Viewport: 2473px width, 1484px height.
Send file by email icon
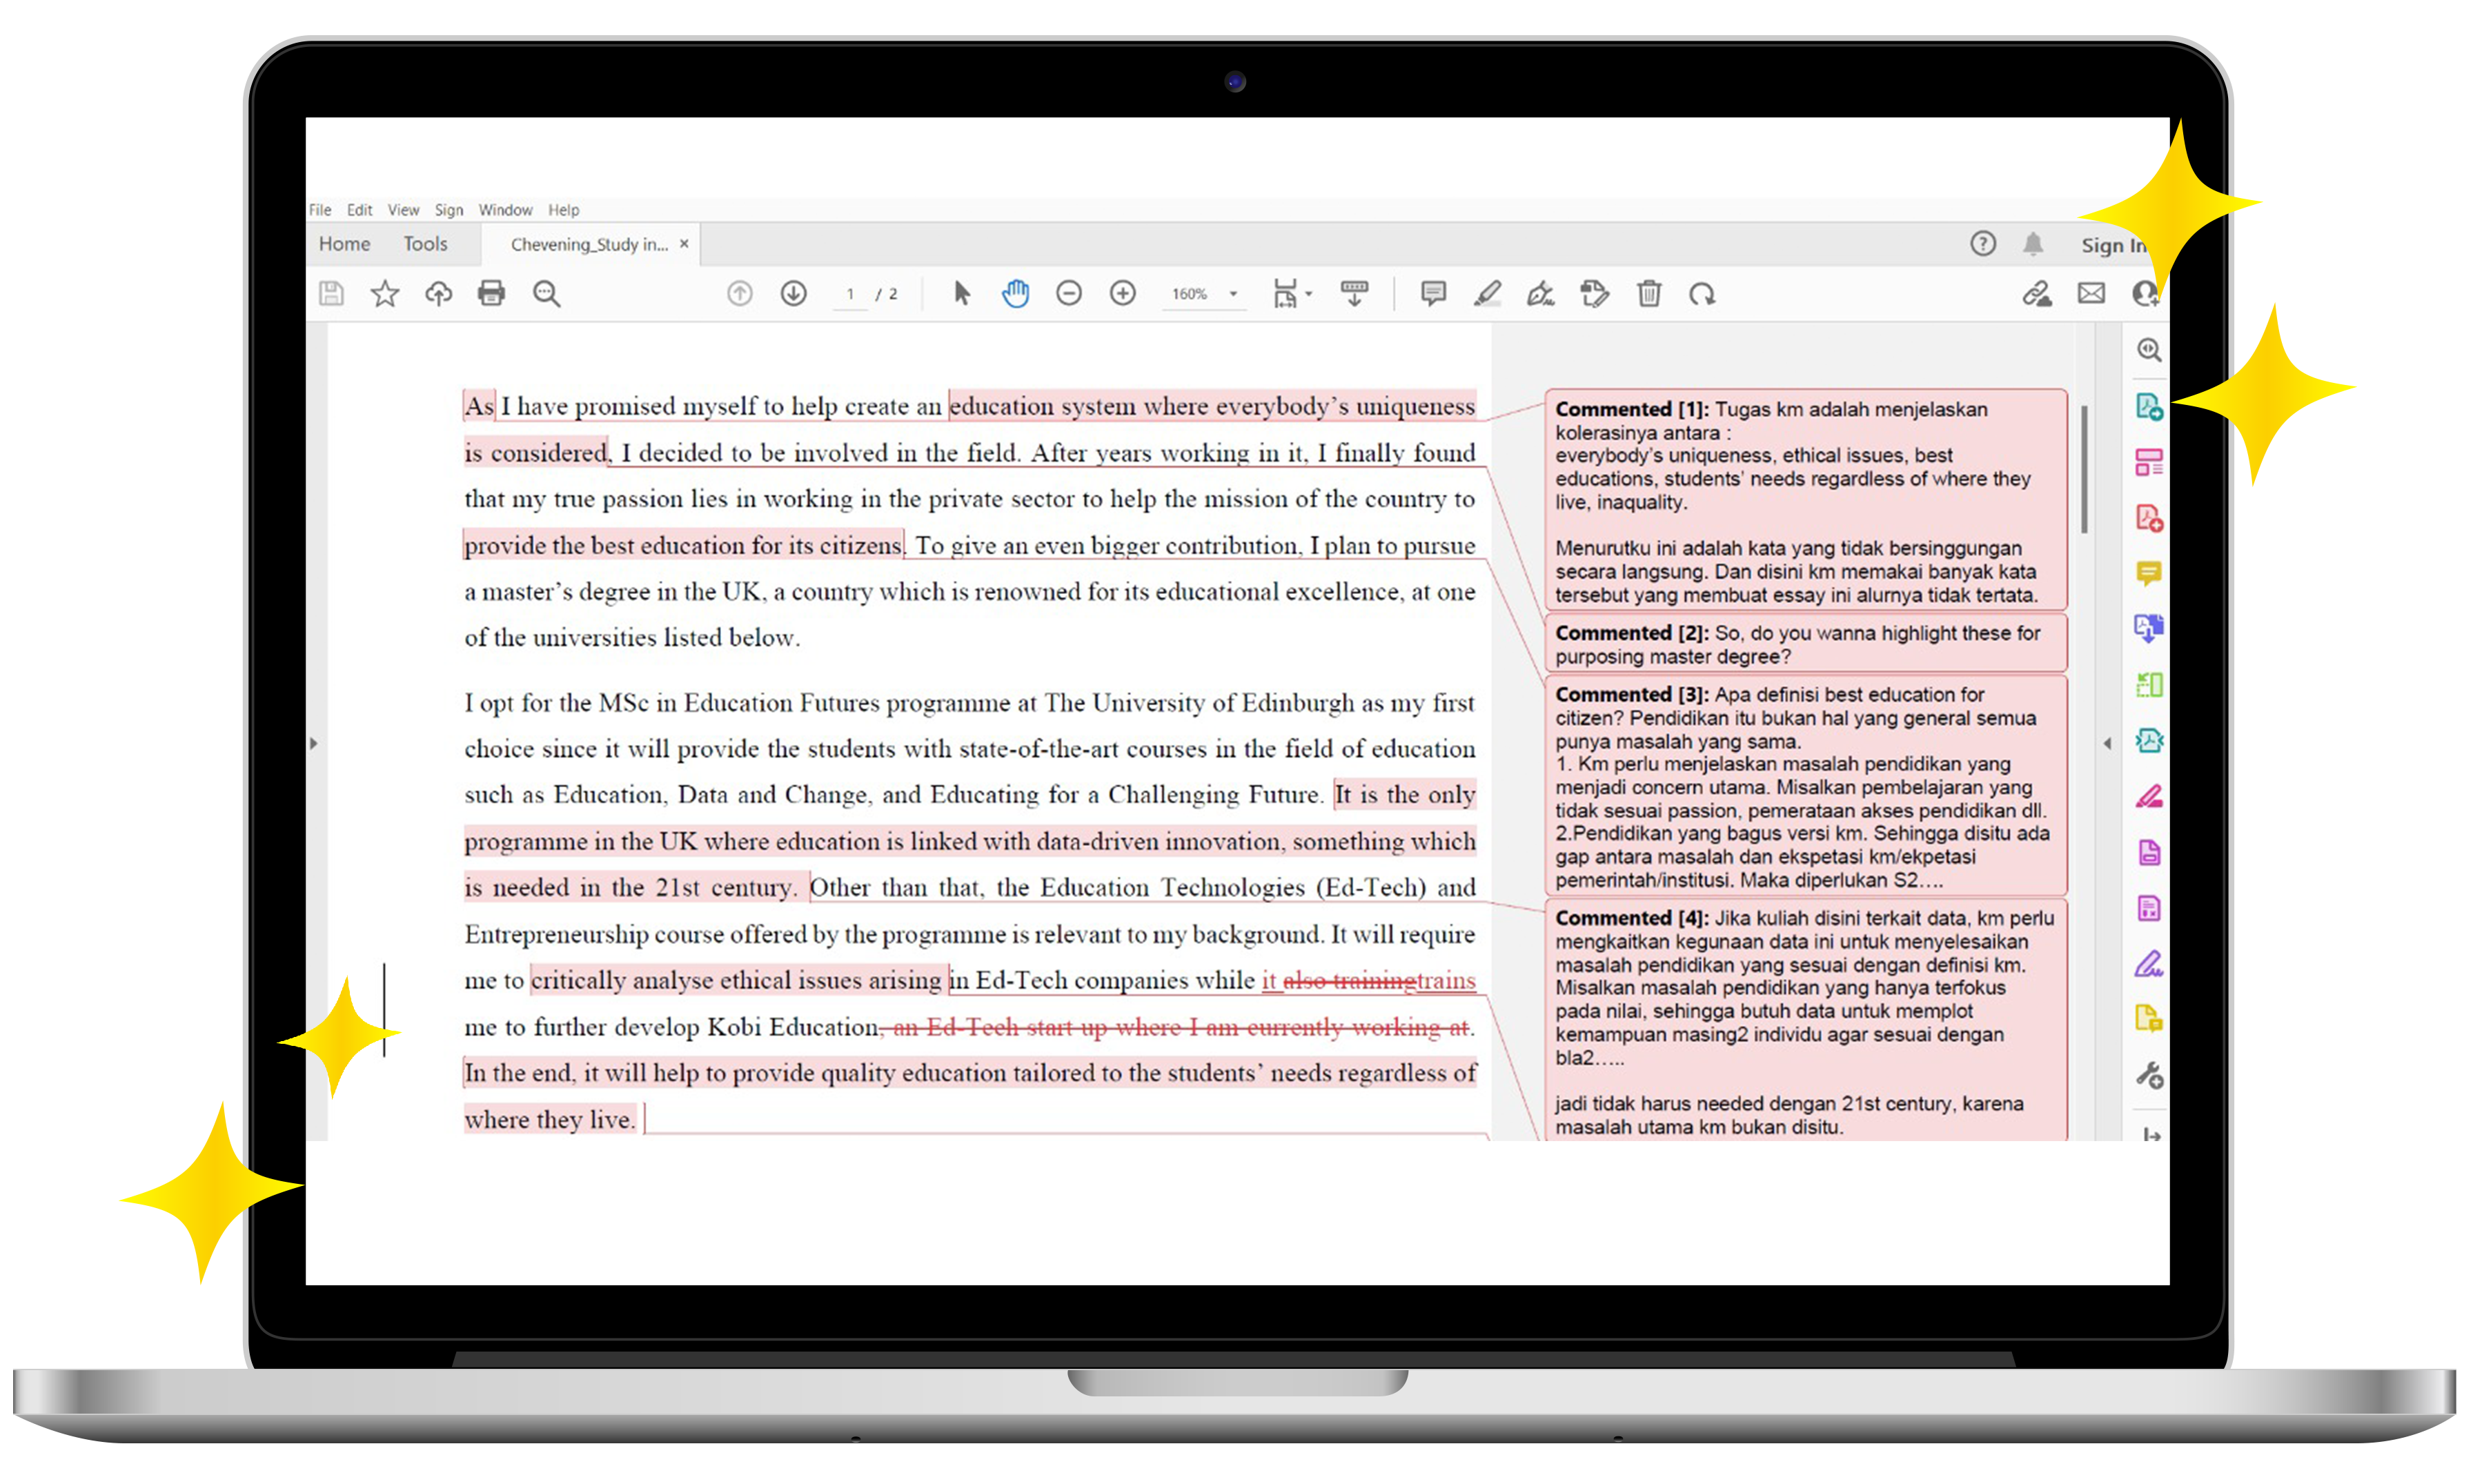coord(2091,294)
